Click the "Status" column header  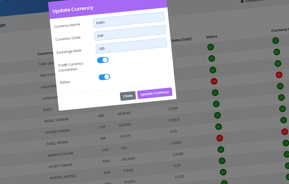[x=212, y=37]
